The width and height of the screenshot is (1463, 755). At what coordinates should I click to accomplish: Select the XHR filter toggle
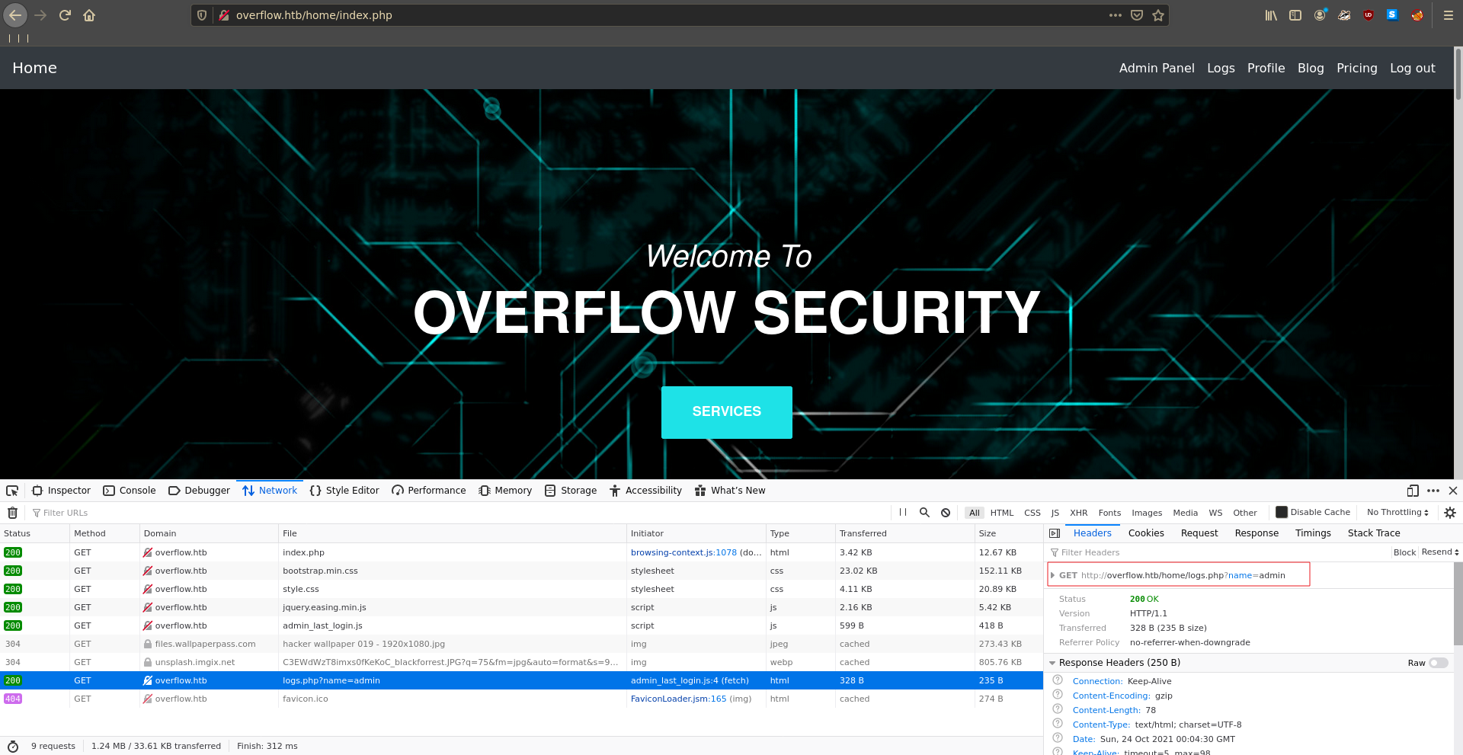1078,513
